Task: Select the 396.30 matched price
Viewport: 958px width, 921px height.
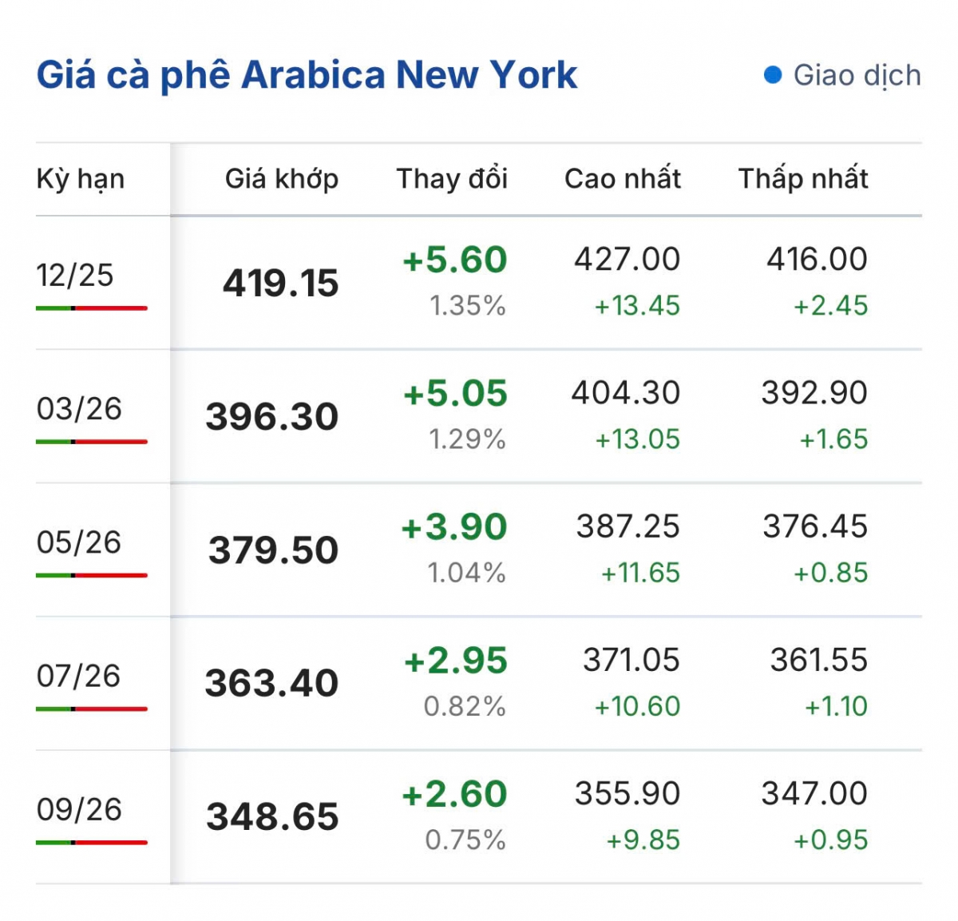Action: tap(271, 417)
